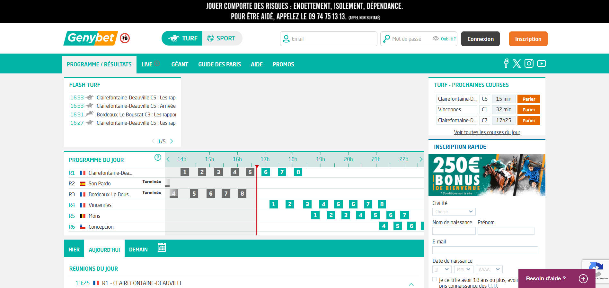This screenshot has height=288, width=609.
Task: Click the Email login field
Action: point(329,39)
